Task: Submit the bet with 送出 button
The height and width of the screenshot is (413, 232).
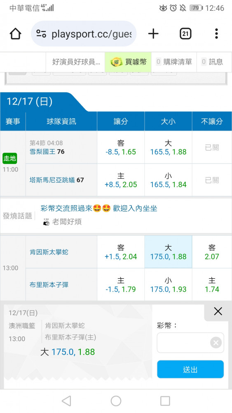Action: (190, 369)
